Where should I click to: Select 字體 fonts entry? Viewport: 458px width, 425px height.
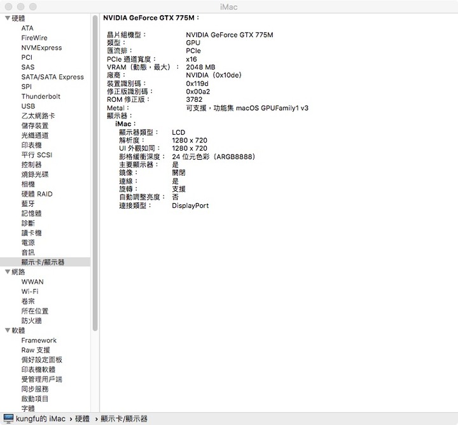tap(28, 408)
